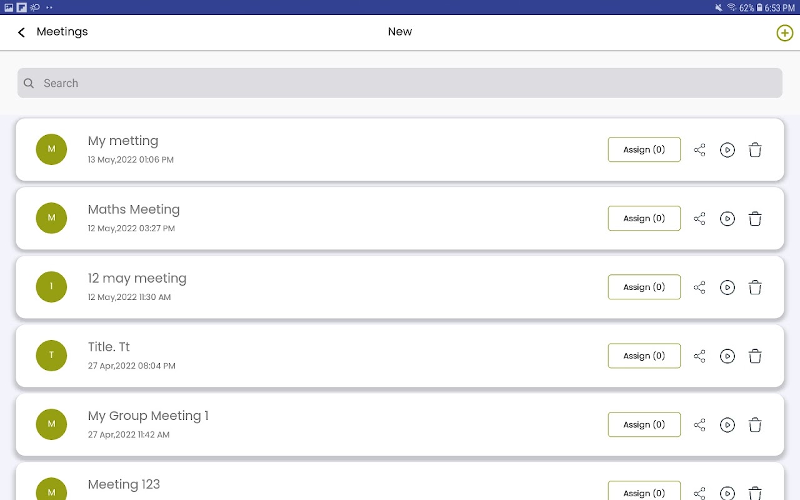The width and height of the screenshot is (800, 500).
Task: Share the Maths Meeting entry
Action: [x=699, y=219]
